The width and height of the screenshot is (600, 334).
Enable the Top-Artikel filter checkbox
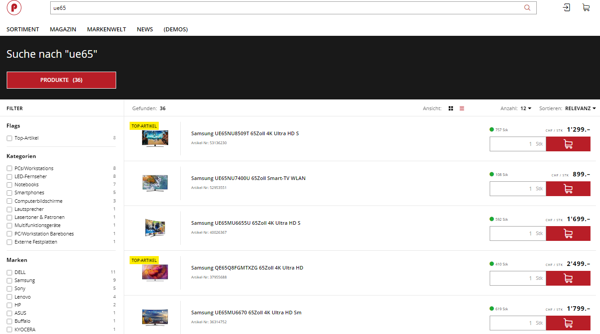point(9,138)
